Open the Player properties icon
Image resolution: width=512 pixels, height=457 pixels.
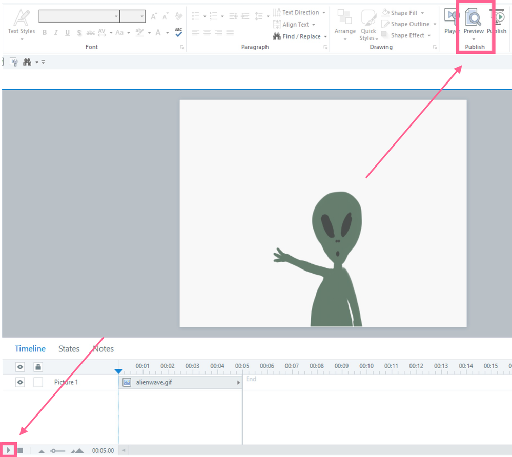pos(451,20)
